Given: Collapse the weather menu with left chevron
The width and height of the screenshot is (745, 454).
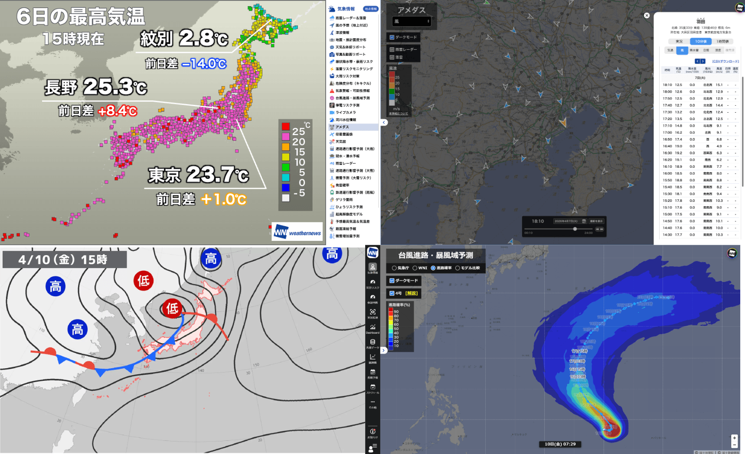Looking at the screenshot, I should pos(384,123).
